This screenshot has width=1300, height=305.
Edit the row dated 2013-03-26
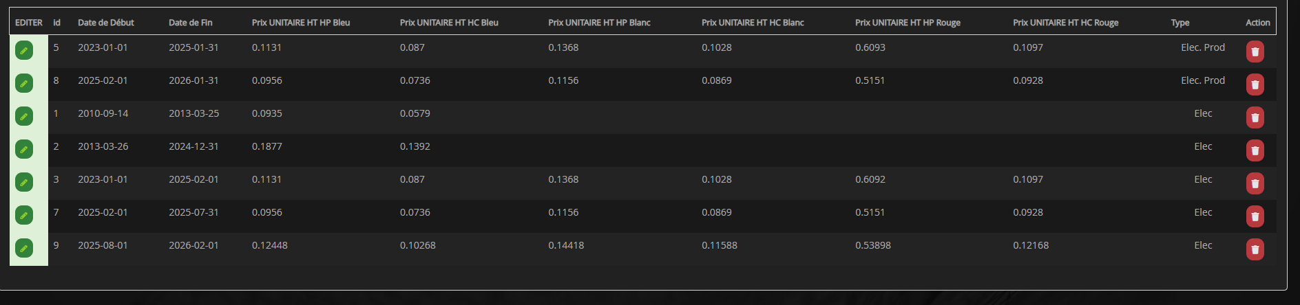pyautogui.click(x=24, y=149)
